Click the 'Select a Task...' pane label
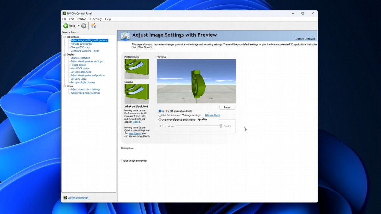Image resolution: width=381 pixels, height=214 pixels. tap(70, 32)
